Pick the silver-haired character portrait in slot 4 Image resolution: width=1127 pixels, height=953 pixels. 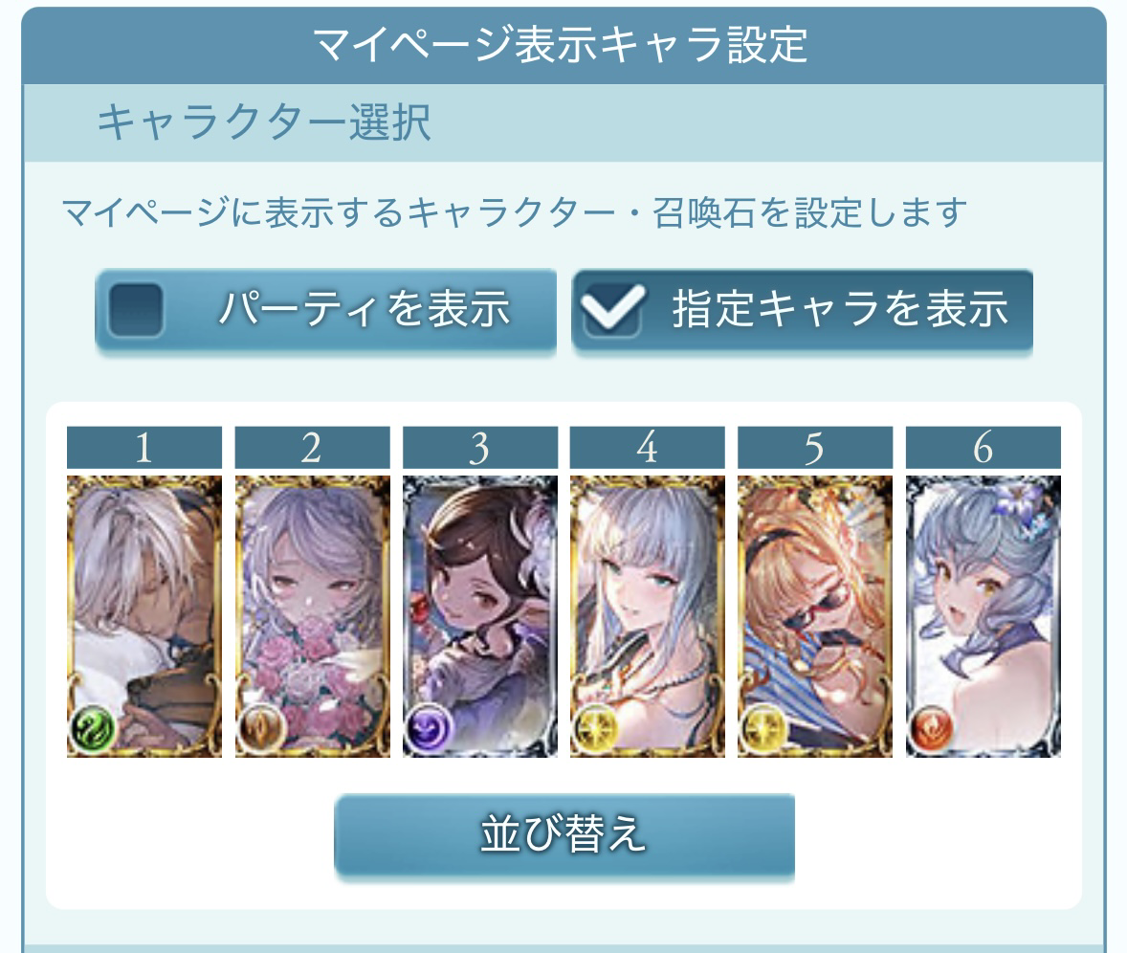coord(648,616)
